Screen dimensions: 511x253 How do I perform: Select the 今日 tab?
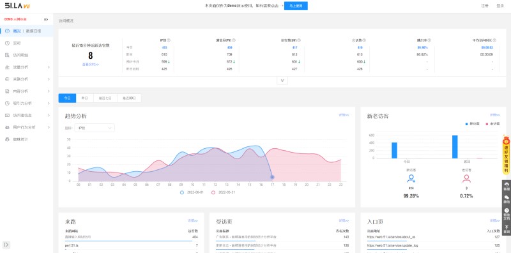click(x=67, y=98)
